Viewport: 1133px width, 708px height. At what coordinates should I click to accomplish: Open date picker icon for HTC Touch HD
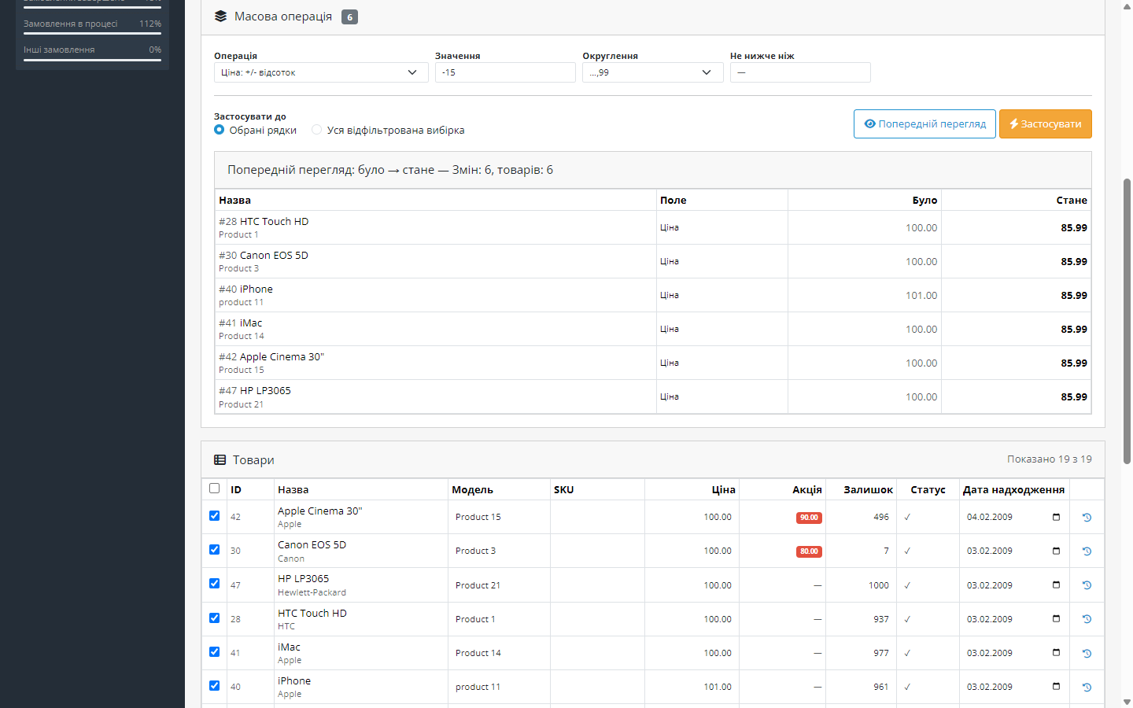(x=1056, y=619)
